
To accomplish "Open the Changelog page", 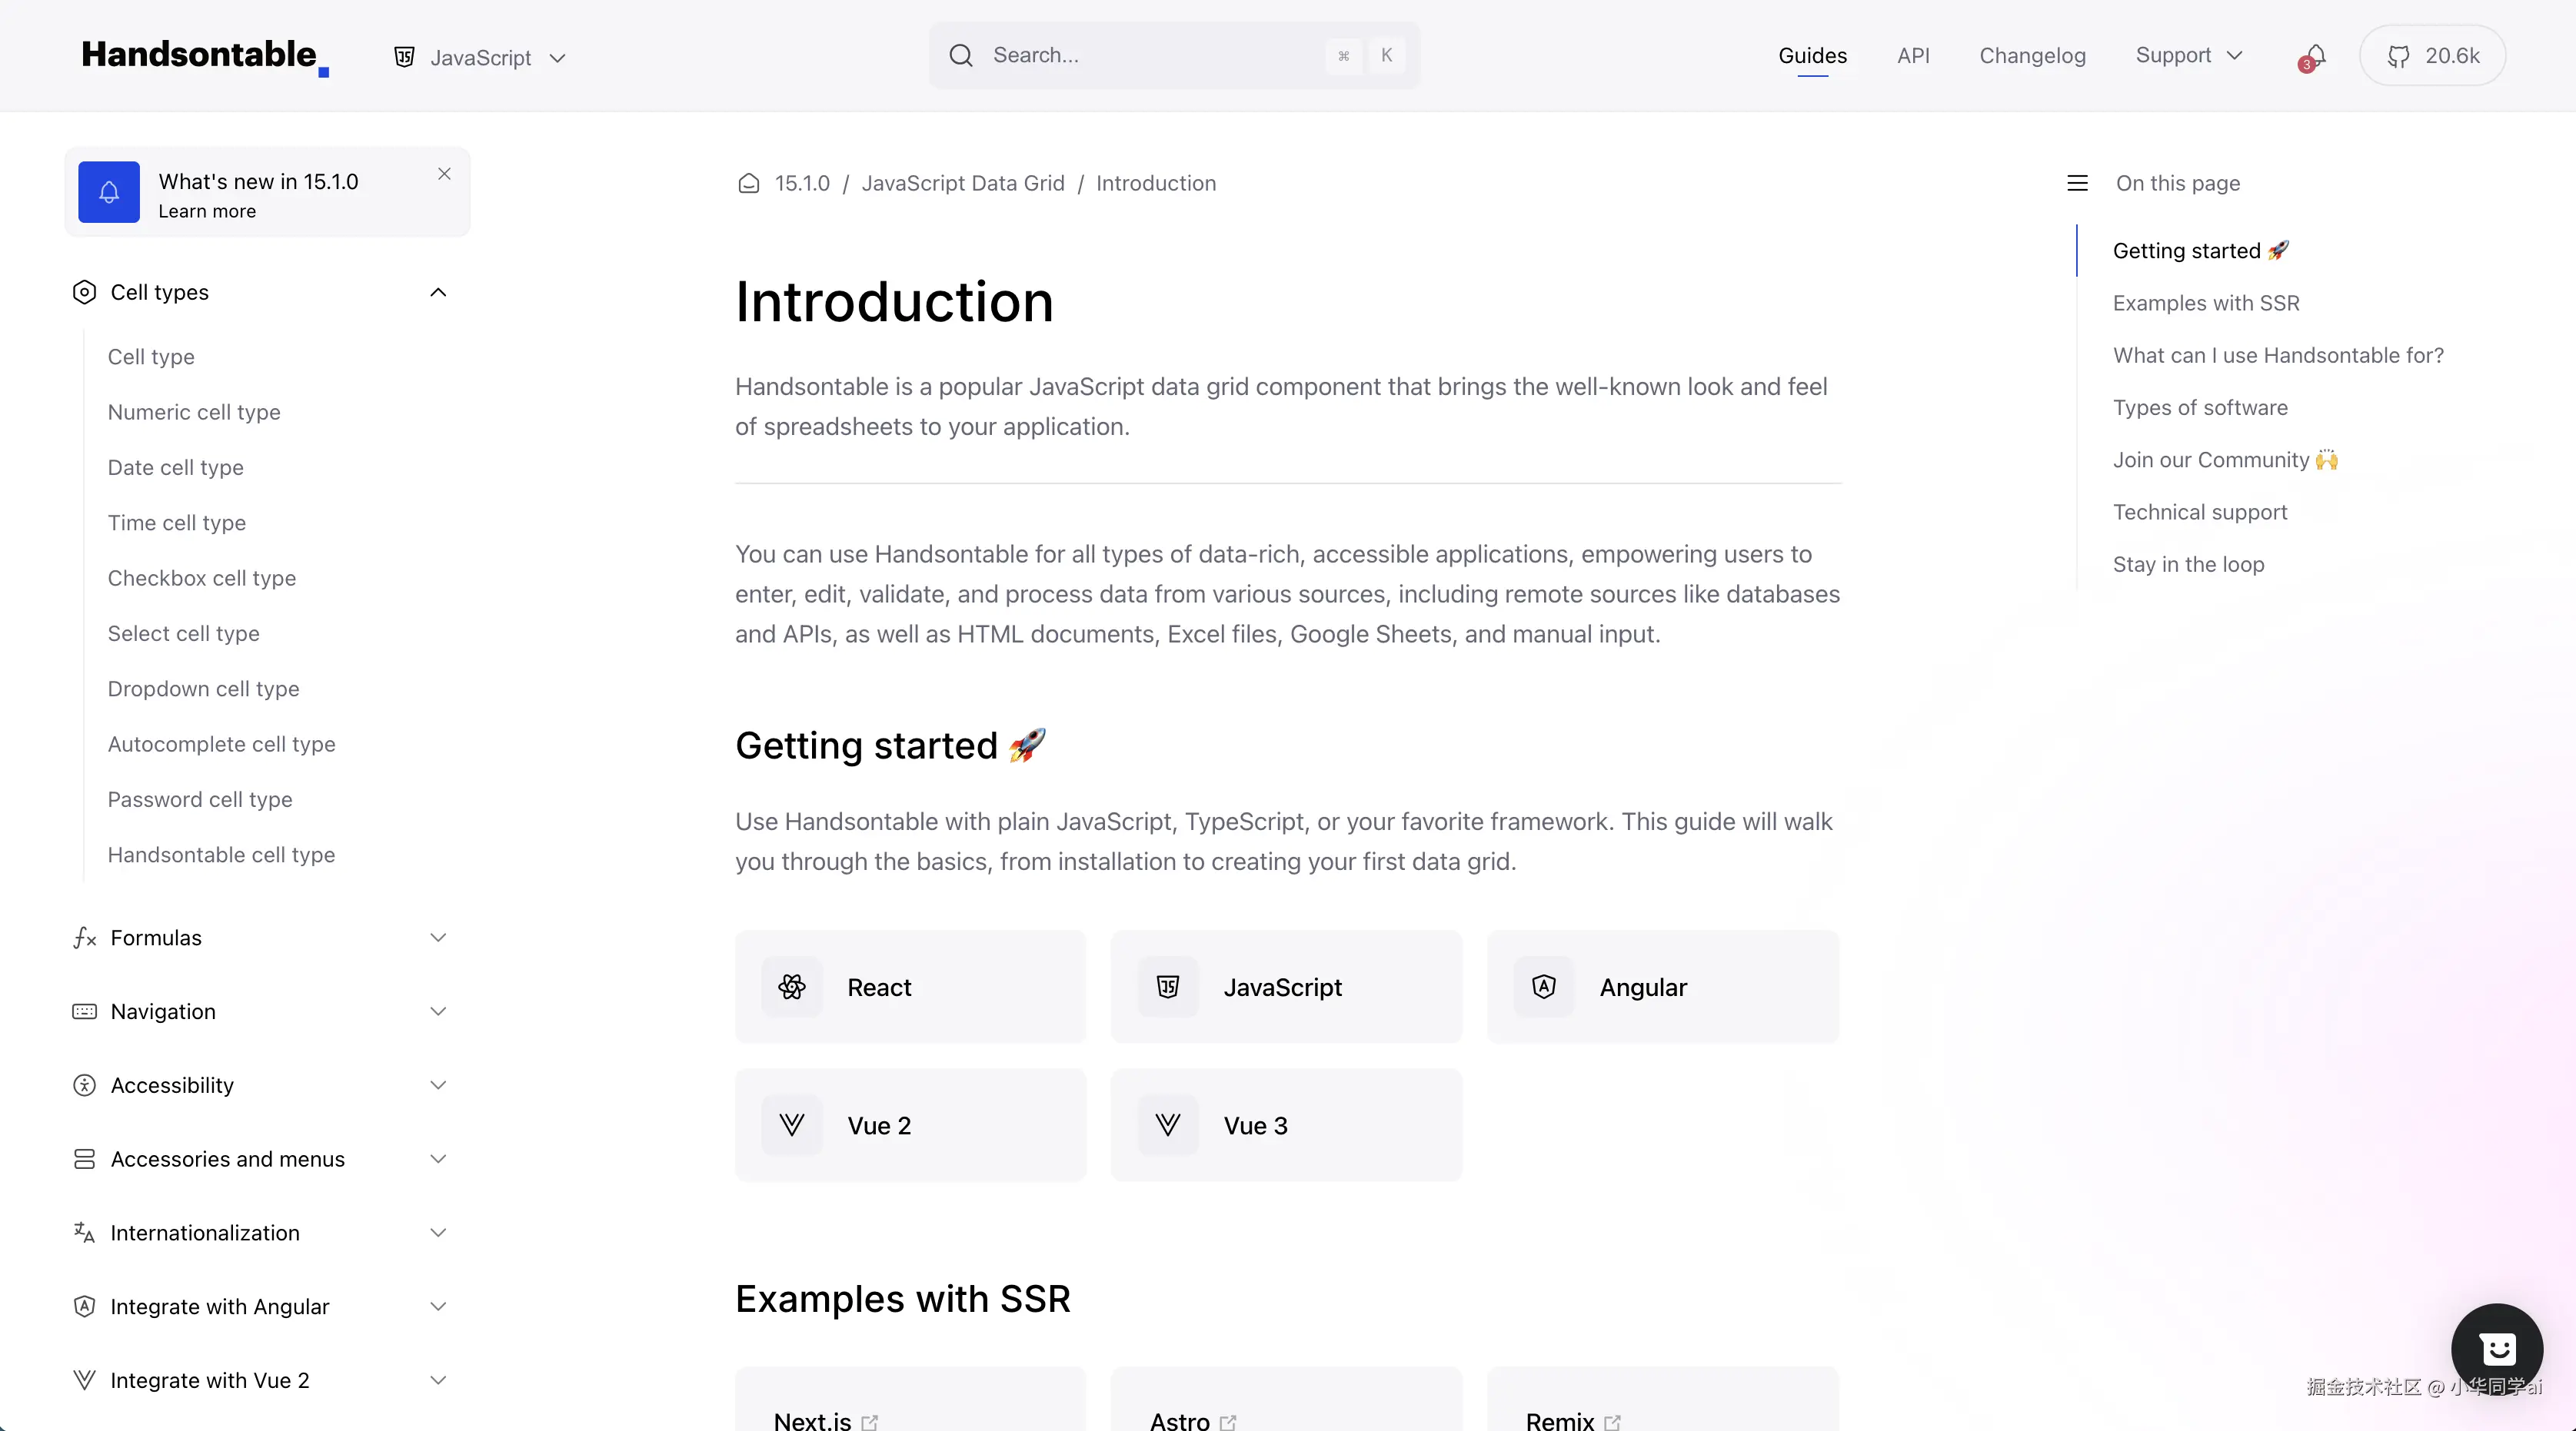I will pyautogui.click(x=2032, y=56).
